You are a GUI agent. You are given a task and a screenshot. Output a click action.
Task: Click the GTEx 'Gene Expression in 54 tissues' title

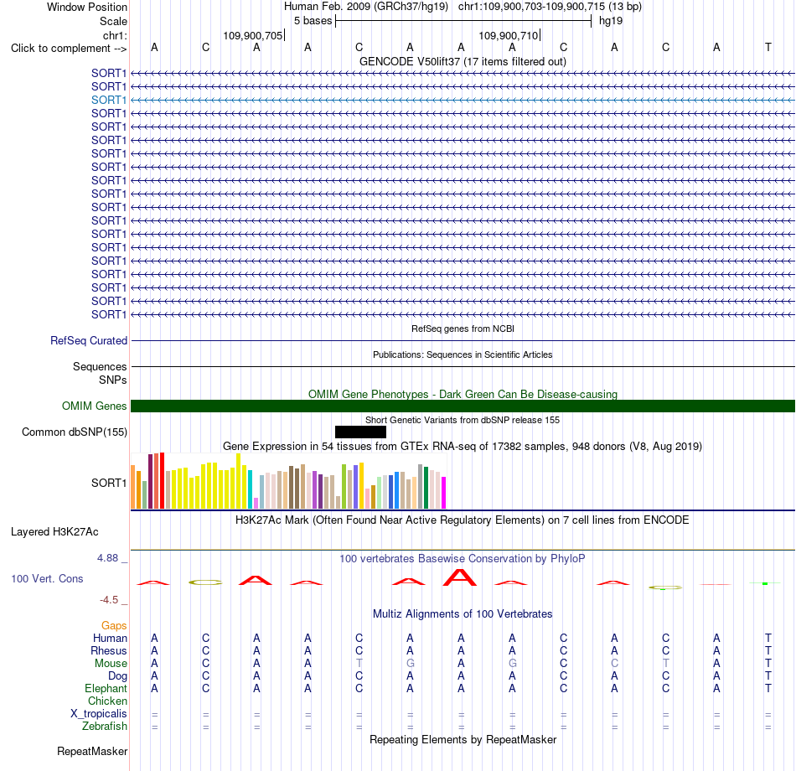pos(463,447)
